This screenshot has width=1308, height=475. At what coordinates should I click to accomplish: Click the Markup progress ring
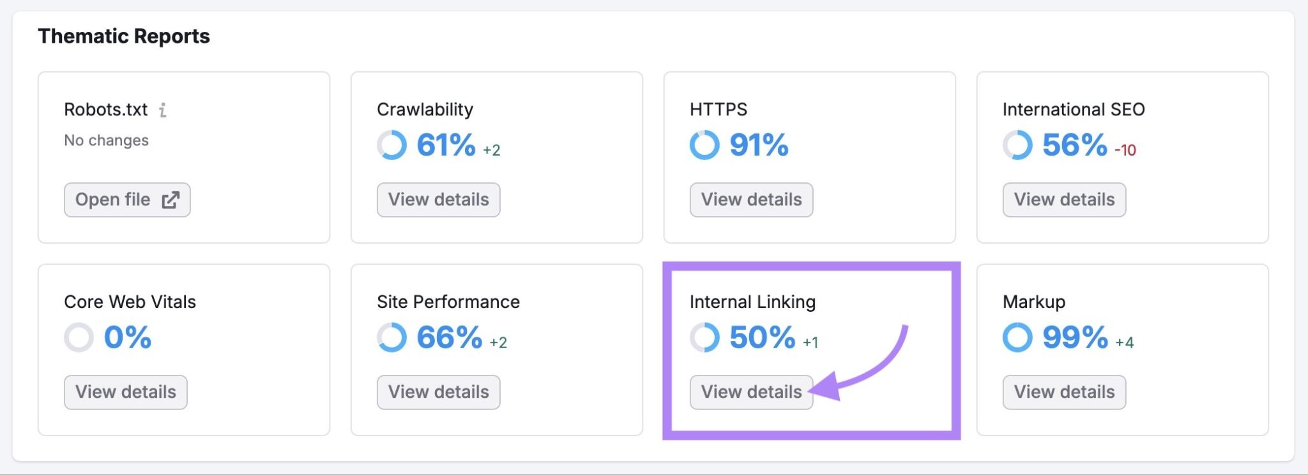click(x=1018, y=339)
